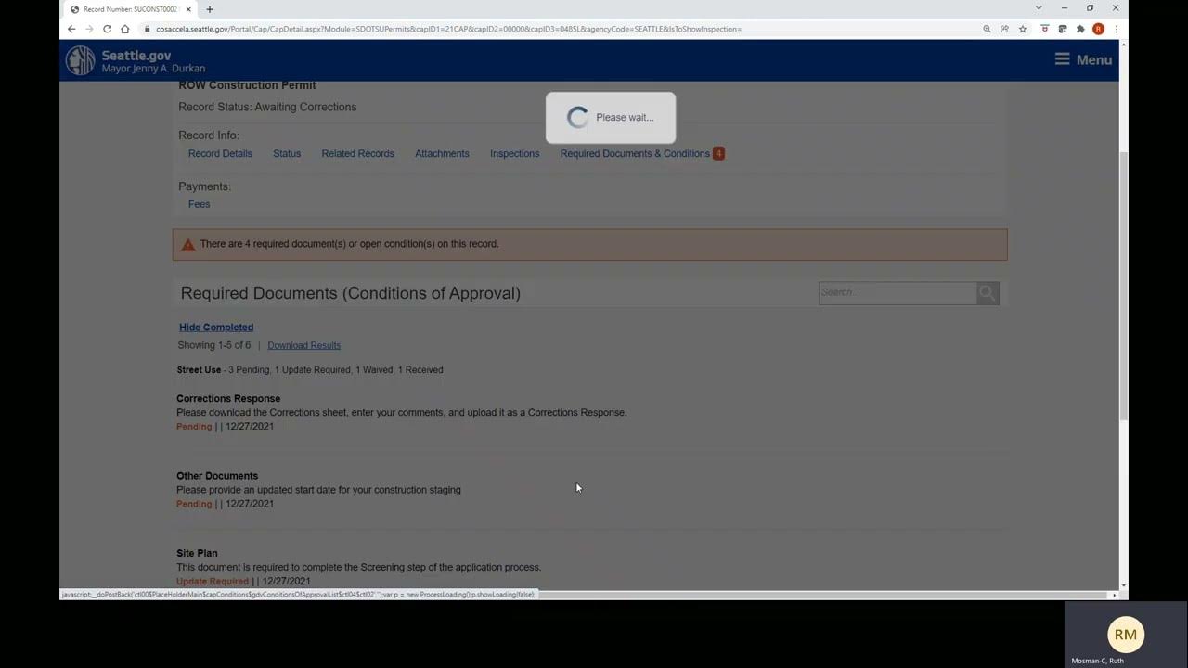Click the Site Plan heading
Viewport: 1188px width, 668px height.
click(x=197, y=553)
